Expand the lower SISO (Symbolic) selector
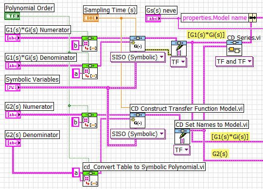263x189 pixels. [x=138, y=134]
